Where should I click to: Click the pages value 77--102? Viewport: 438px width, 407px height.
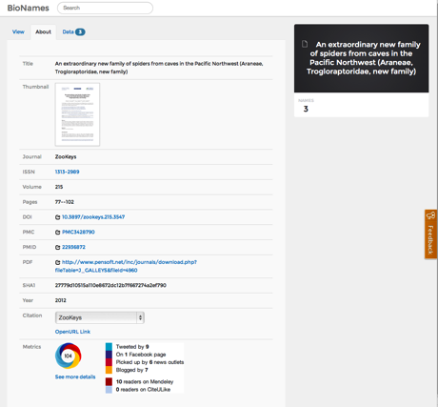(x=65, y=202)
